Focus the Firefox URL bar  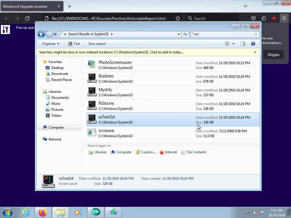click(x=109, y=18)
